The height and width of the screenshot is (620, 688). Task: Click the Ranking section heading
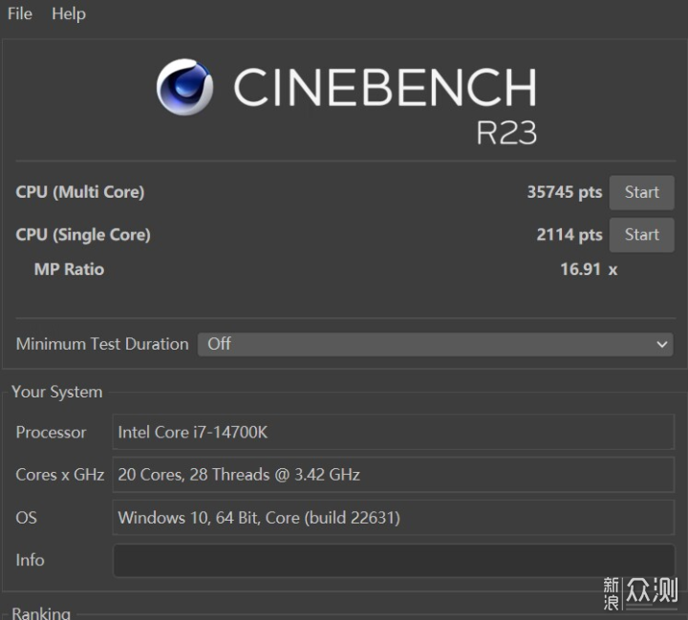click(x=41, y=613)
